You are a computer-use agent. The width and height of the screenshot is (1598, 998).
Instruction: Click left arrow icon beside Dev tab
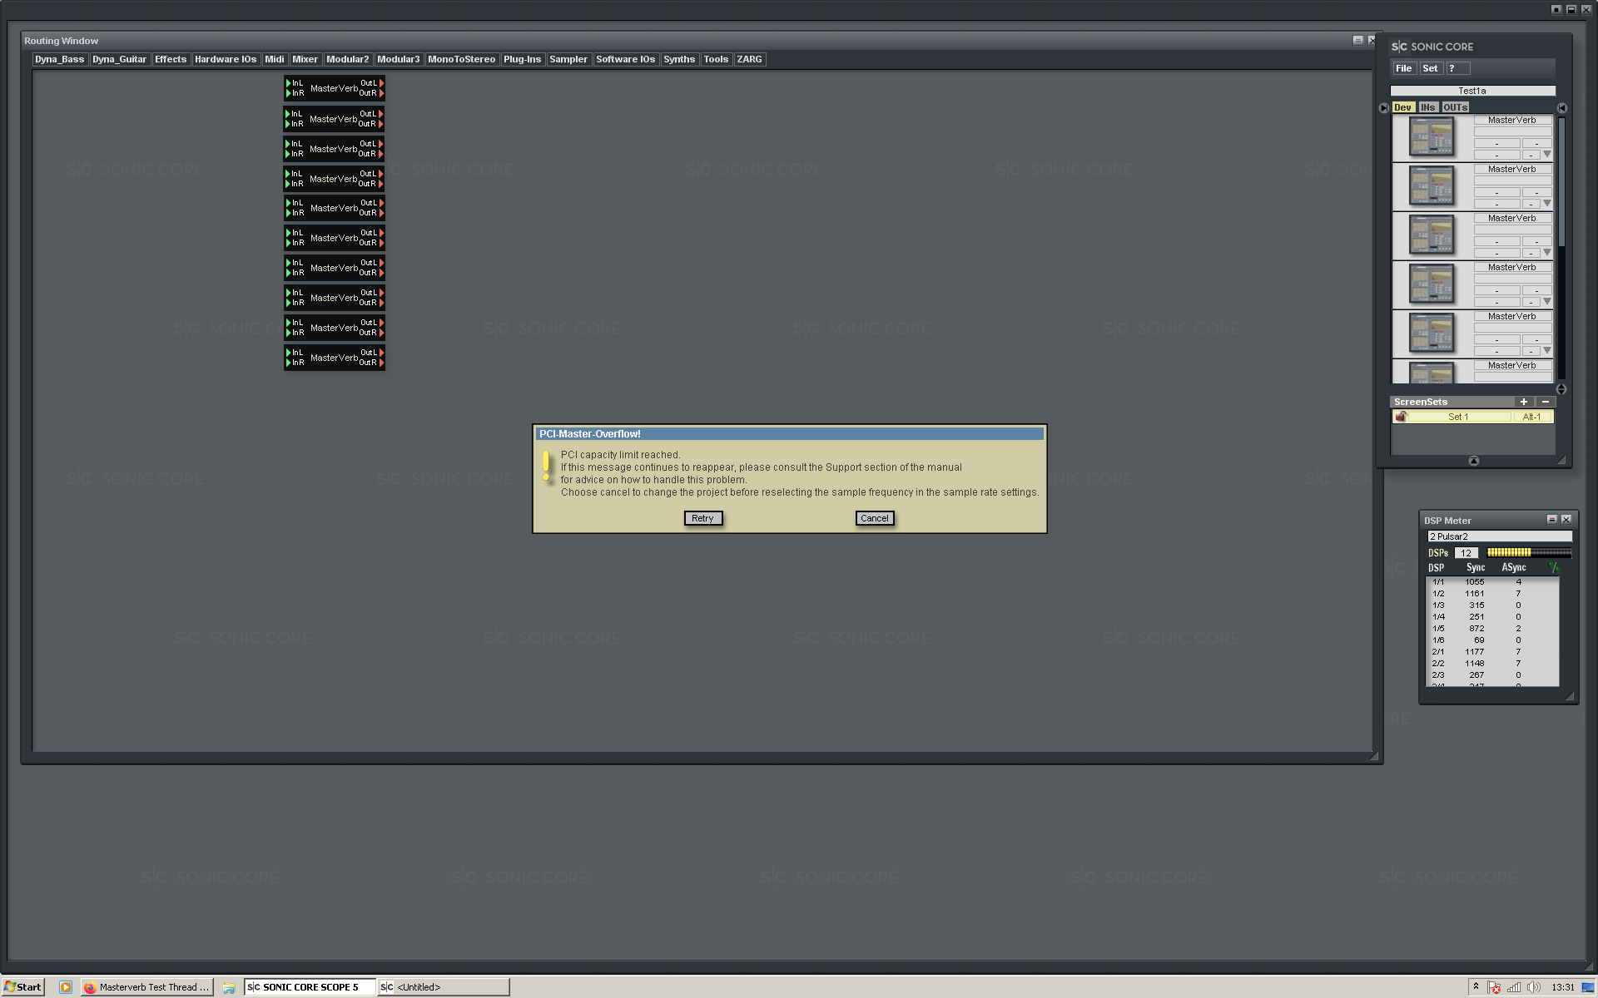[1383, 108]
